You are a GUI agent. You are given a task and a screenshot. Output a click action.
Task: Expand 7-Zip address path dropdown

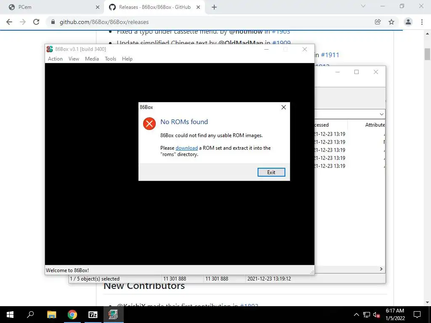tap(381, 114)
